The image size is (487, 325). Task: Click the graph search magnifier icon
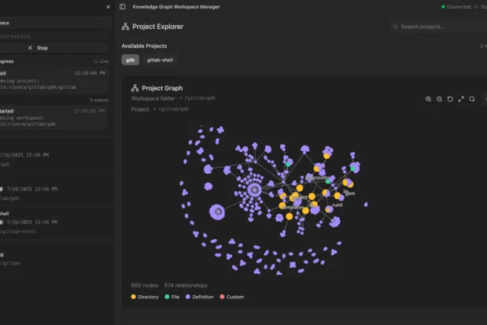click(x=472, y=99)
